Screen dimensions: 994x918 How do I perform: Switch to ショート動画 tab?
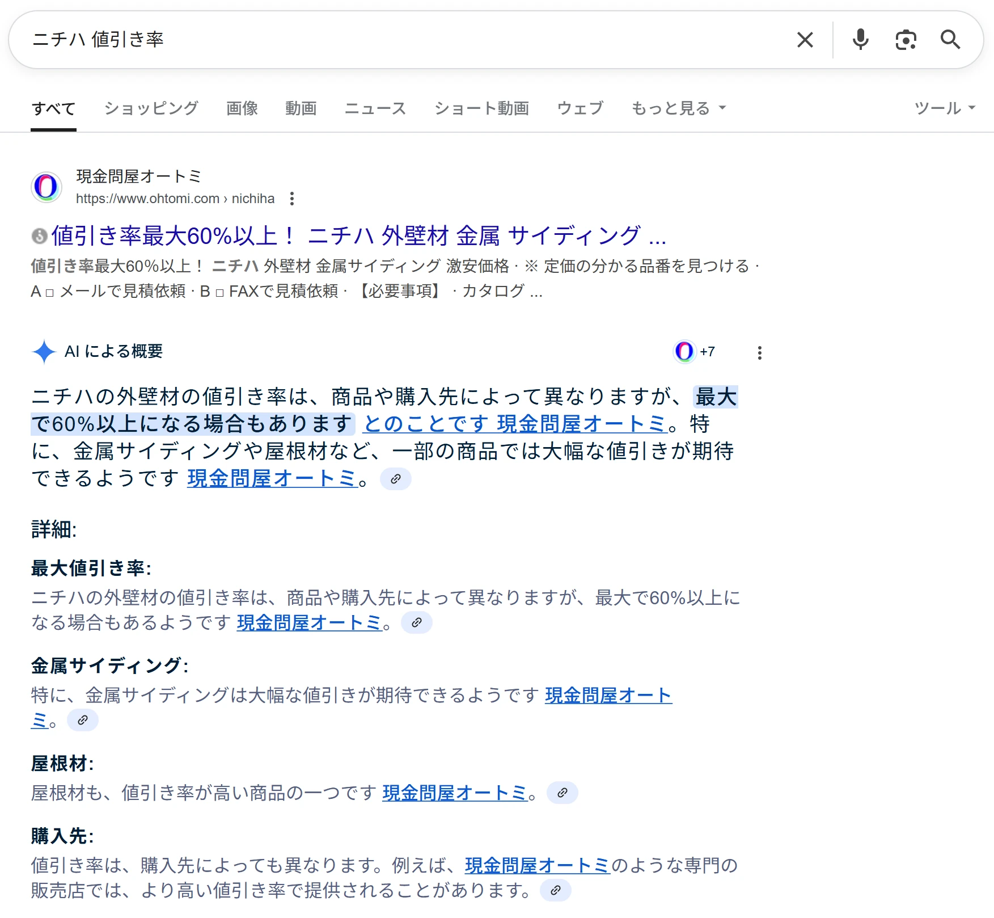[x=482, y=108]
